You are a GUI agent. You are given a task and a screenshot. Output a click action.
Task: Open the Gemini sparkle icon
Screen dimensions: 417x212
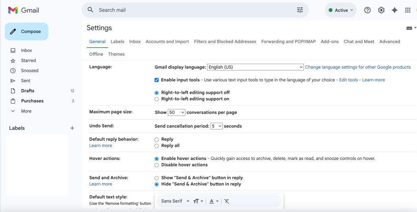394,10
